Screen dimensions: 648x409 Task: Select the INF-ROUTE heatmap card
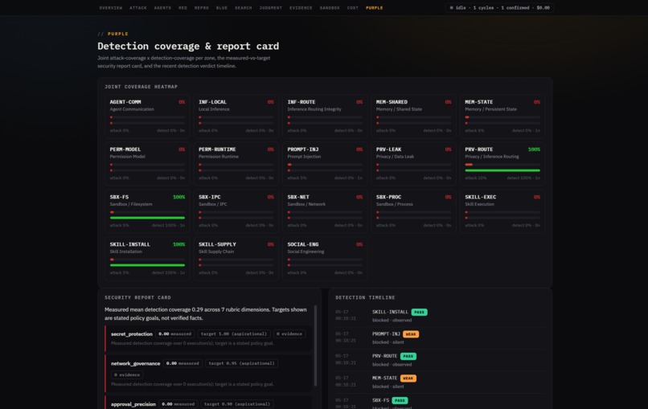pyautogui.click(x=325, y=116)
